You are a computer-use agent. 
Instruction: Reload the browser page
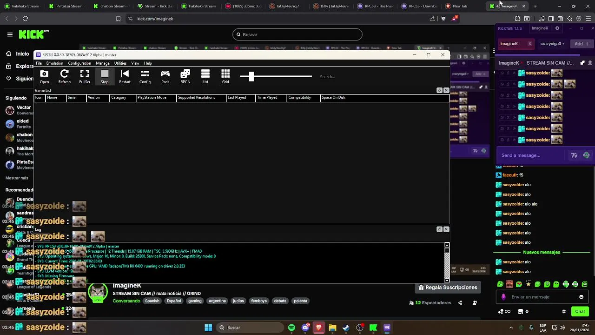[x=25, y=19]
